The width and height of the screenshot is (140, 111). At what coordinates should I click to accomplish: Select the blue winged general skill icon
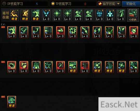click(x=46, y=15)
